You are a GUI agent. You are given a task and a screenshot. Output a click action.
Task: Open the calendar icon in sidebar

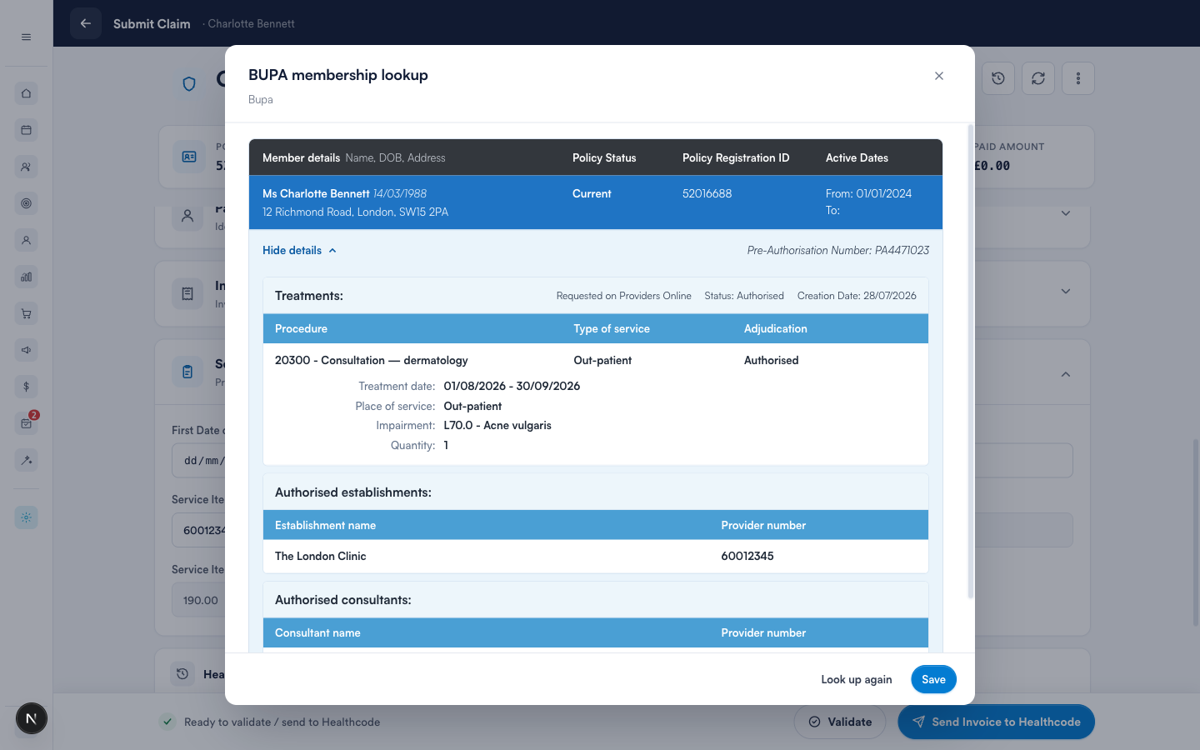tap(26, 130)
